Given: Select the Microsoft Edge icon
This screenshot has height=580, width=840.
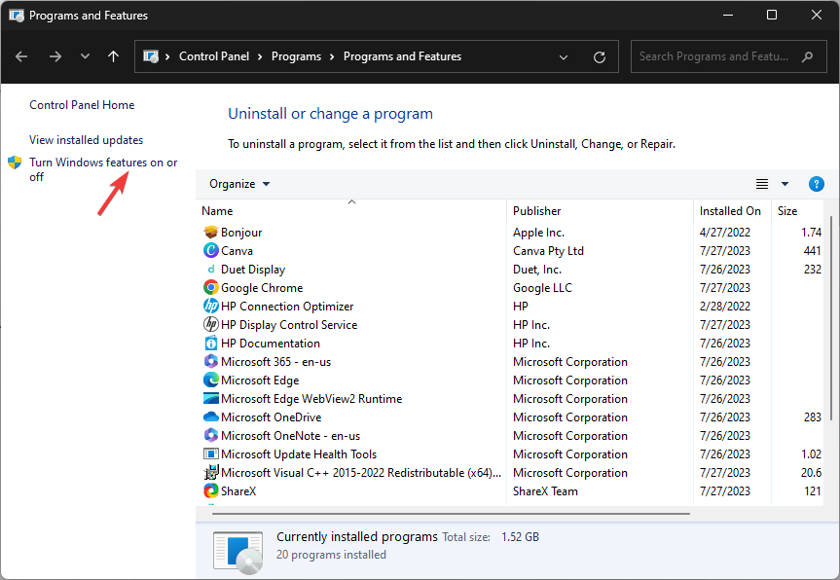Looking at the screenshot, I should click(x=211, y=380).
